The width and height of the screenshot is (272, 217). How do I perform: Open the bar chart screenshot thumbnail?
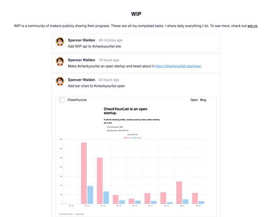(x=136, y=156)
